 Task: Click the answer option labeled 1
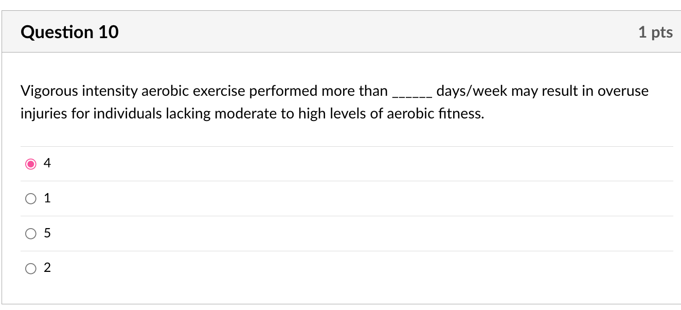[47, 198]
